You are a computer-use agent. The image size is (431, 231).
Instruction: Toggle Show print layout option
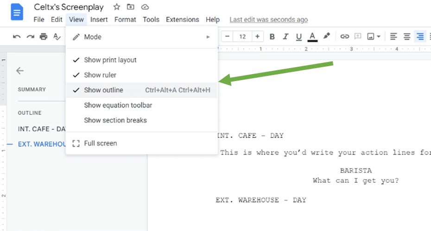110,60
